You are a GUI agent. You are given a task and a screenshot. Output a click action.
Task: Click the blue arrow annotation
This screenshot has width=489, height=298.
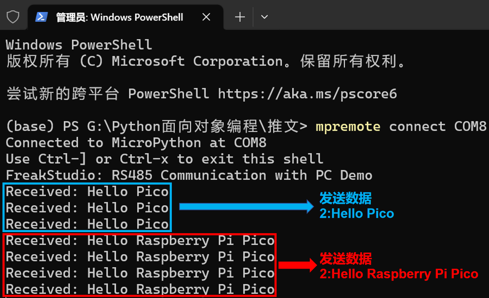pos(246,207)
